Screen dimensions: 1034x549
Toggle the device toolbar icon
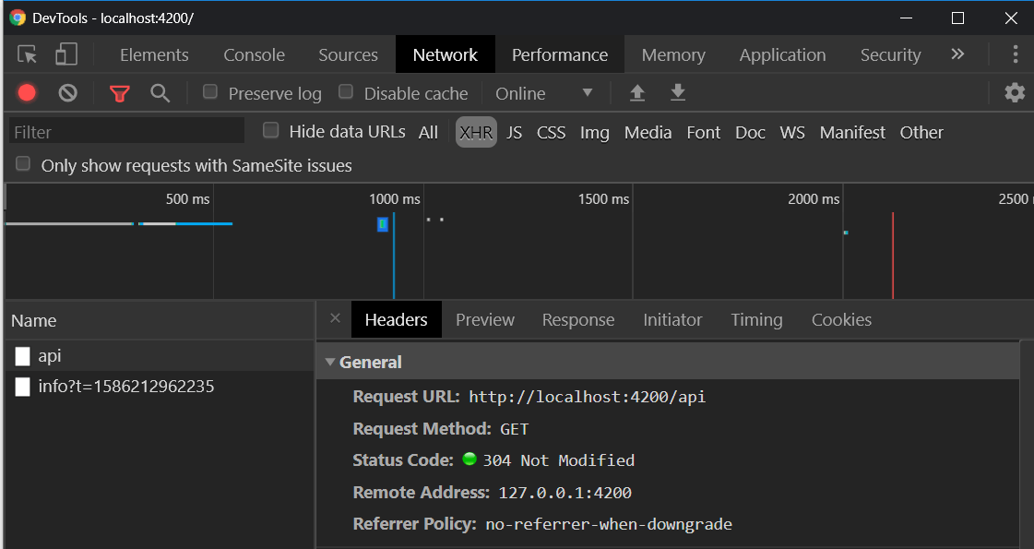point(65,54)
